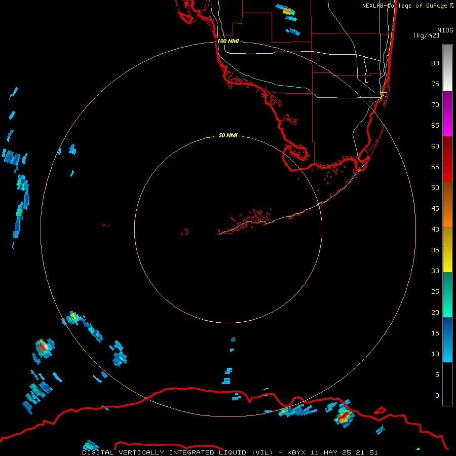Click the '50 NMI' range ring label
This screenshot has height=456, width=456.
point(228,135)
